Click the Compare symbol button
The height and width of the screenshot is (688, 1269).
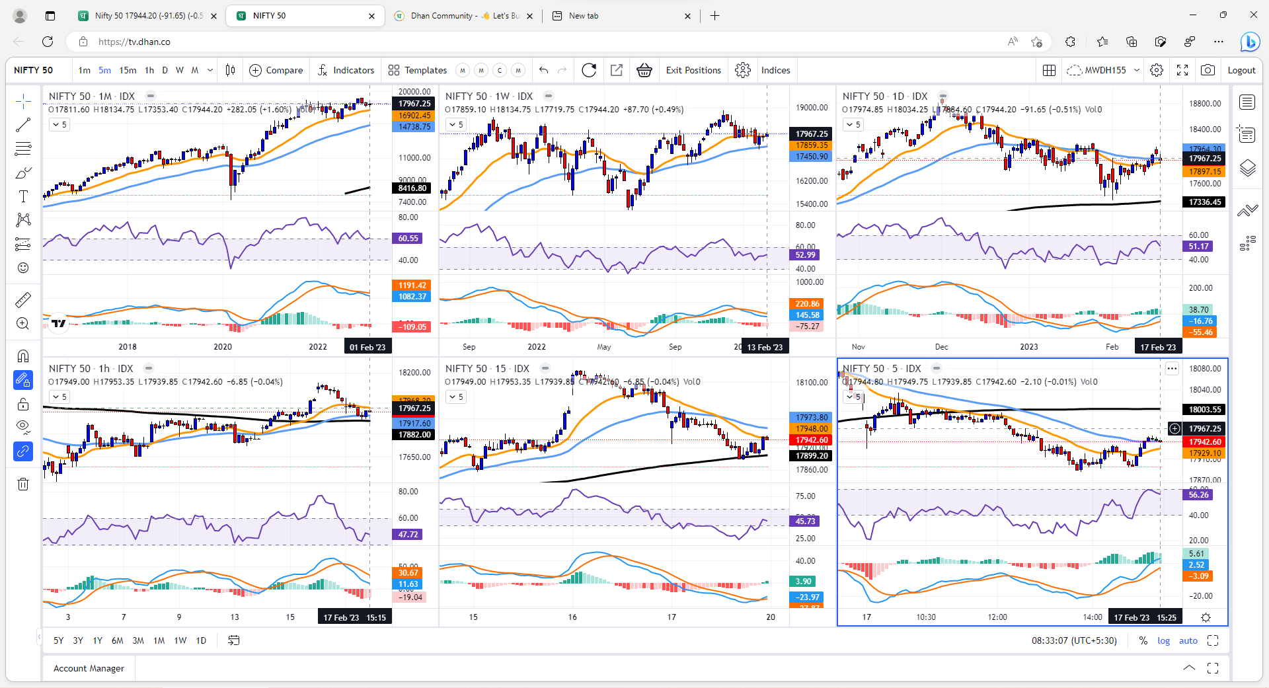(276, 70)
